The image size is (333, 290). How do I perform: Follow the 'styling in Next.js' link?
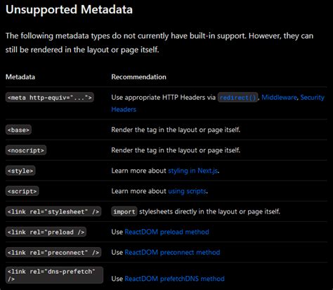click(193, 171)
